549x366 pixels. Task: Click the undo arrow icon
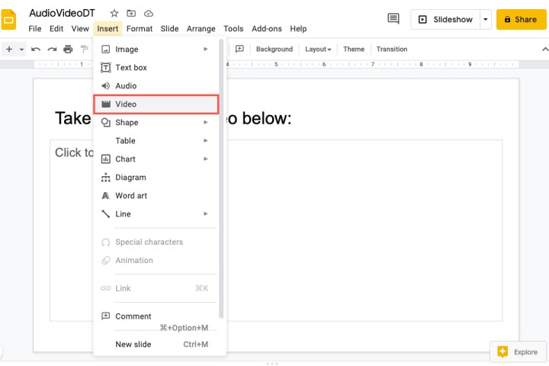pyautogui.click(x=36, y=49)
